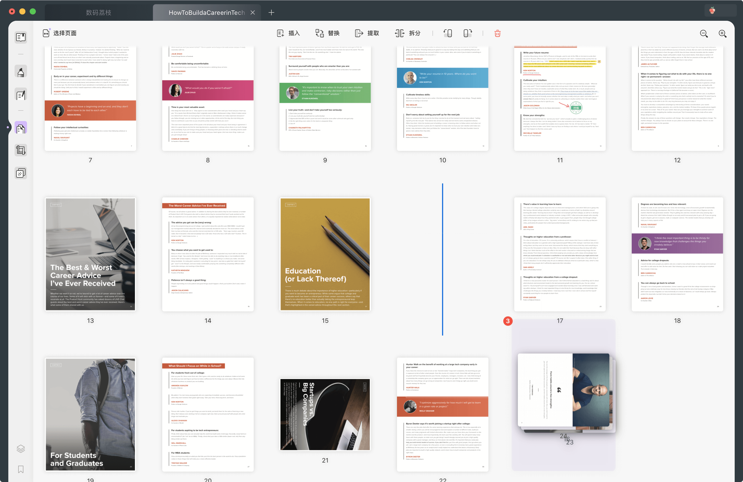The height and width of the screenshot is (482, 743).
Task: Select page 13 Best & Worst Career Advice thumbnail
Action: click(x=90, y=254)
